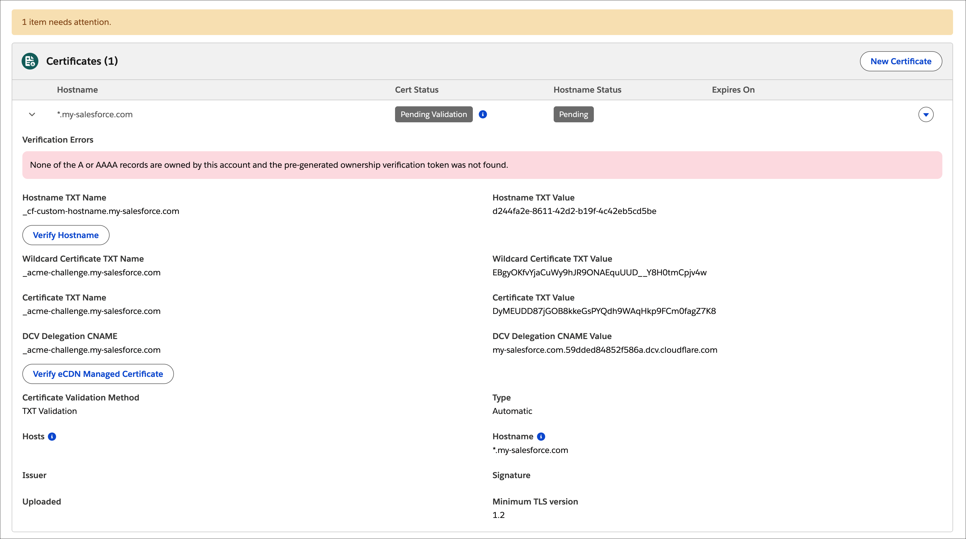
Task: Show info tooltip next to Hosts
Action: pyautogui.click(x=52, y=436)
